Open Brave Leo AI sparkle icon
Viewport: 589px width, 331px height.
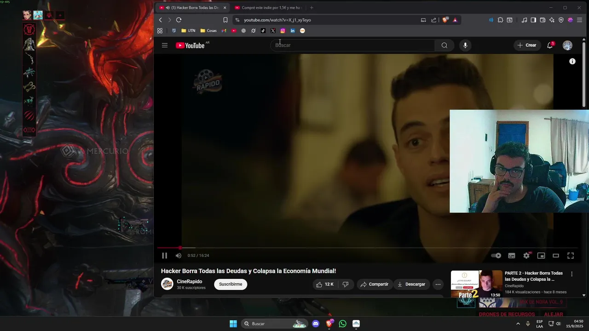click(x=552, y=20)
